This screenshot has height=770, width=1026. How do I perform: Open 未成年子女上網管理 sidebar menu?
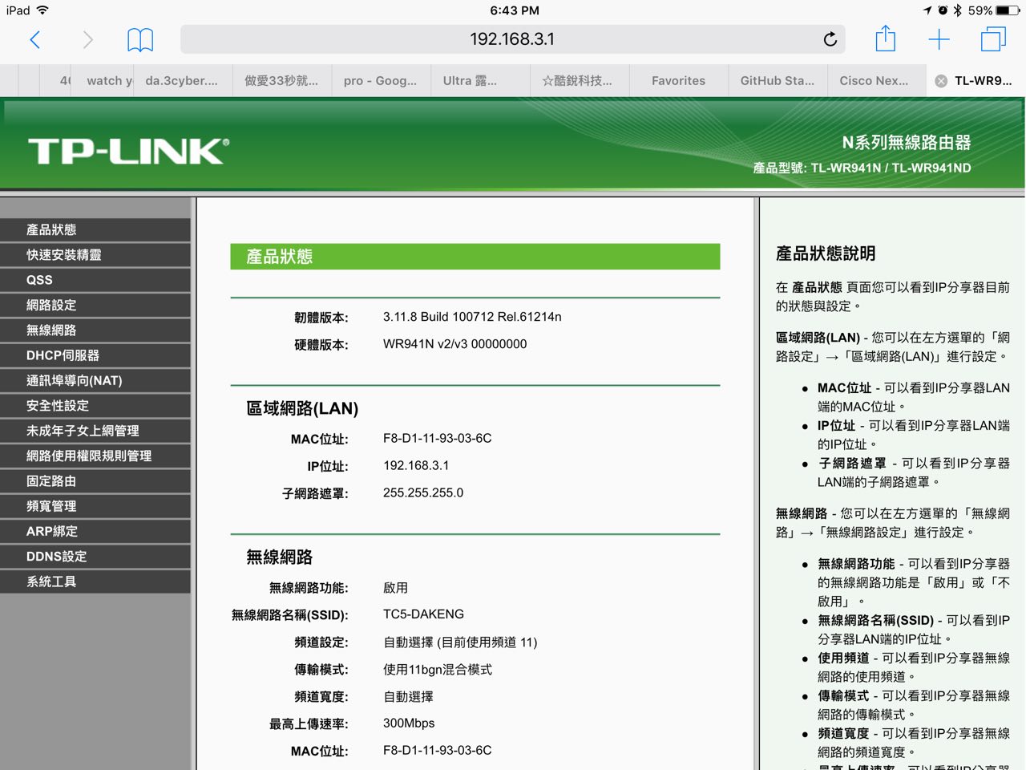pyautogui.click(x=95, y=431)
